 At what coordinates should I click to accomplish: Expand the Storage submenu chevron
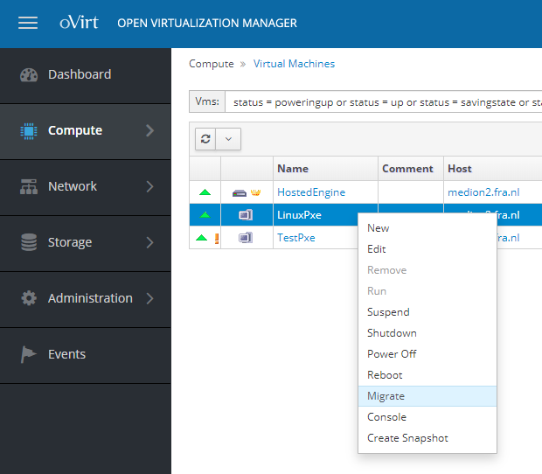pyautogui.click(x=149, y=242)
